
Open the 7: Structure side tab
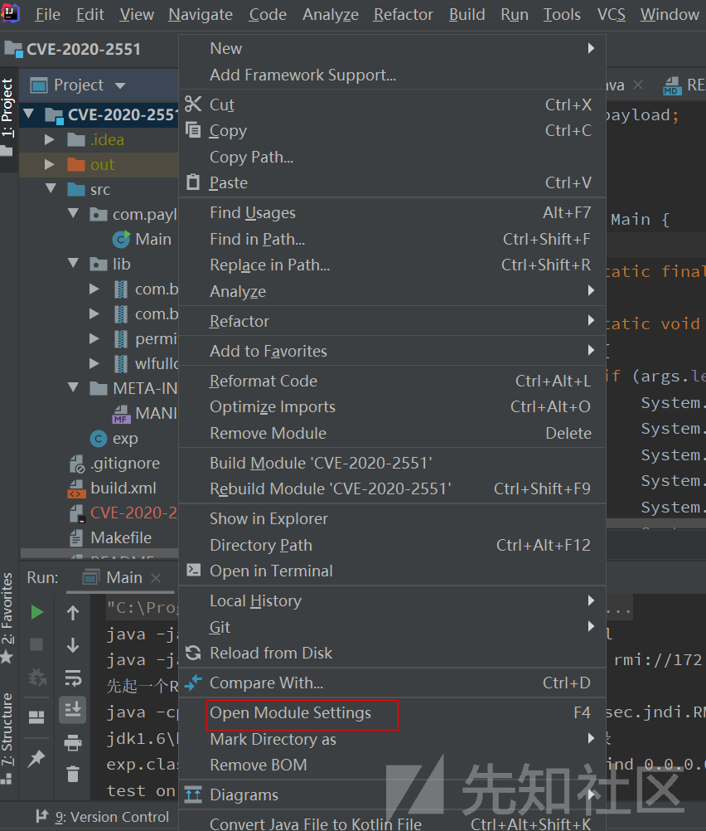coord(7,737)
